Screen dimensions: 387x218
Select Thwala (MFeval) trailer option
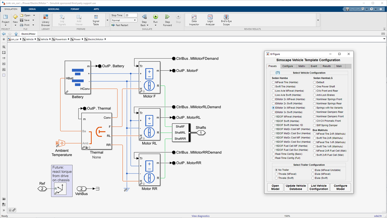pos(276,174)
